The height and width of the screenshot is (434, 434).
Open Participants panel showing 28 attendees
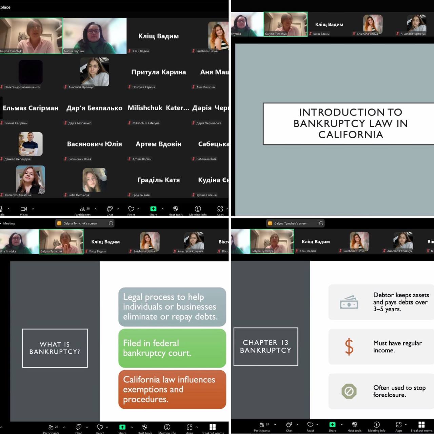[82, 209]
